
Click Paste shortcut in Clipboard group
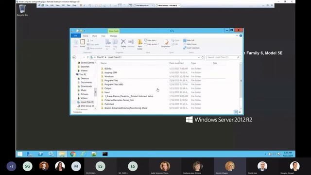point(95,49)
